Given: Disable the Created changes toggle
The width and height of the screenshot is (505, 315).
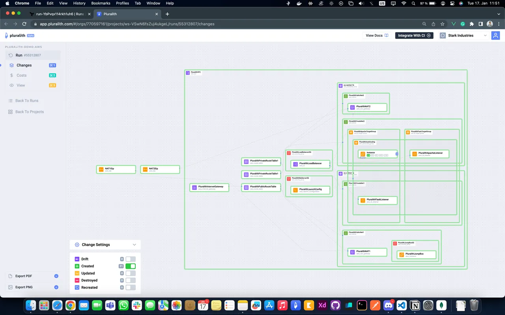Looking at the screenshot, I should pos(131,266).
